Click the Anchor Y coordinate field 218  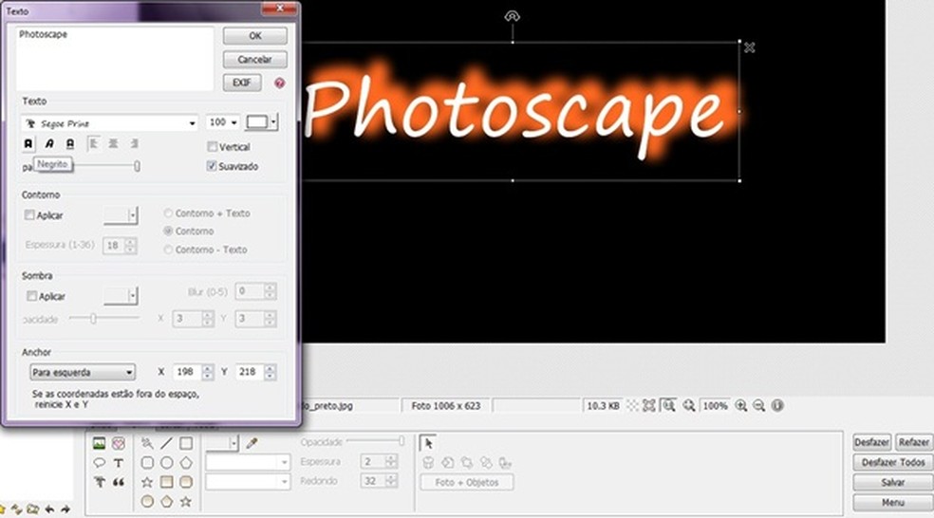tap(250, 372)
